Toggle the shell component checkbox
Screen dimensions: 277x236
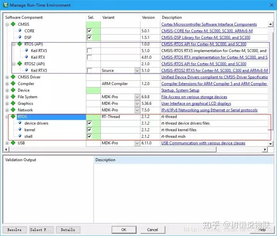[x=89, y=137]
